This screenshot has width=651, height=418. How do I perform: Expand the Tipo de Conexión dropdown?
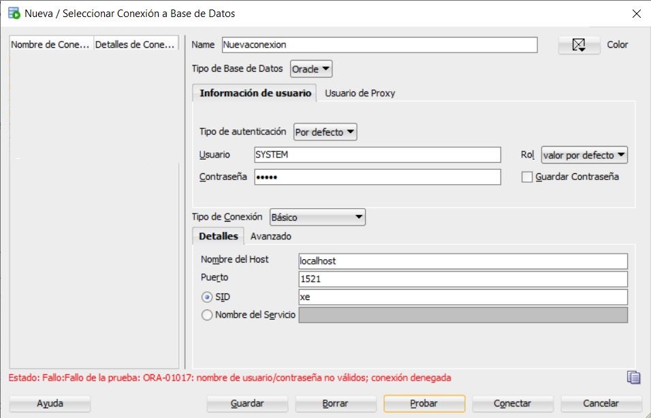317,218
